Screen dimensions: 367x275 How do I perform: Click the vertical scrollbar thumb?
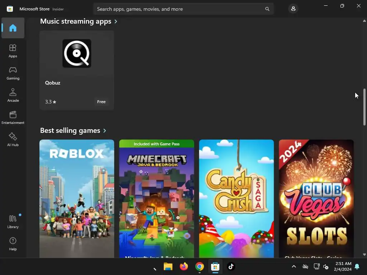click(x=364, y=107)
